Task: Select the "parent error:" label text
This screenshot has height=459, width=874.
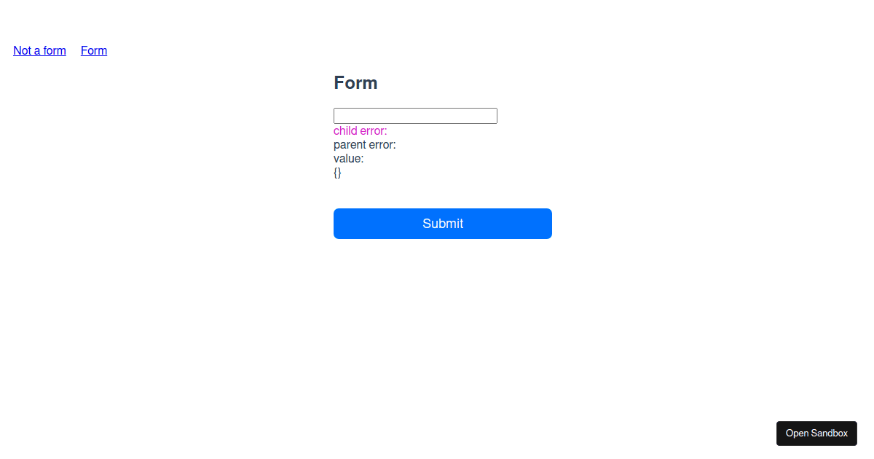Action: tap(364, 144)
